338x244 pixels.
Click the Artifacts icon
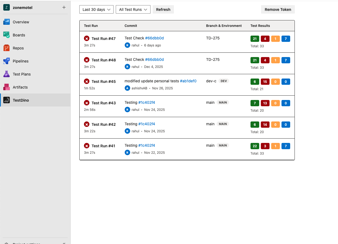[x=7, y=87]
